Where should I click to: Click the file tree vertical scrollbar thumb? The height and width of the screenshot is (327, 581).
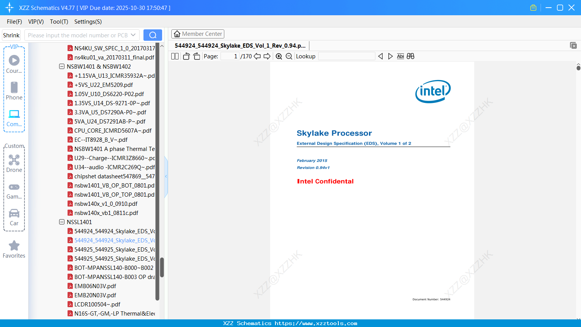162,268
